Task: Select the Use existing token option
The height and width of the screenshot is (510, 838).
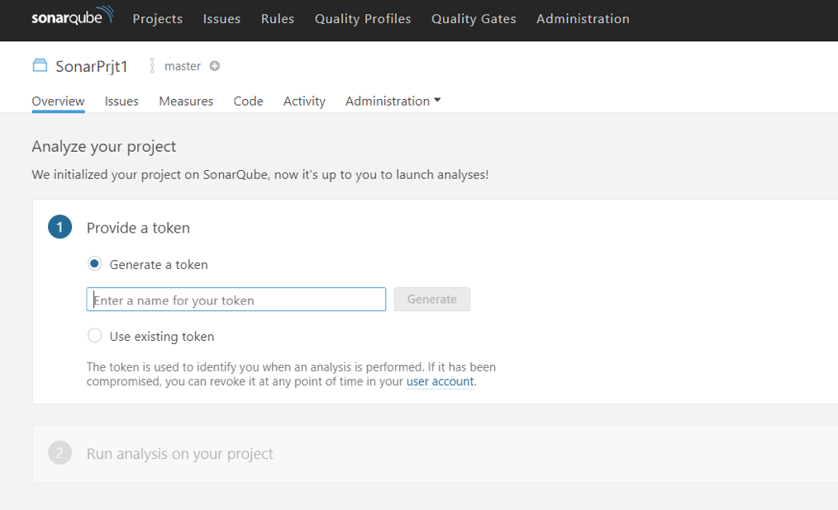Action: [94, 336]
